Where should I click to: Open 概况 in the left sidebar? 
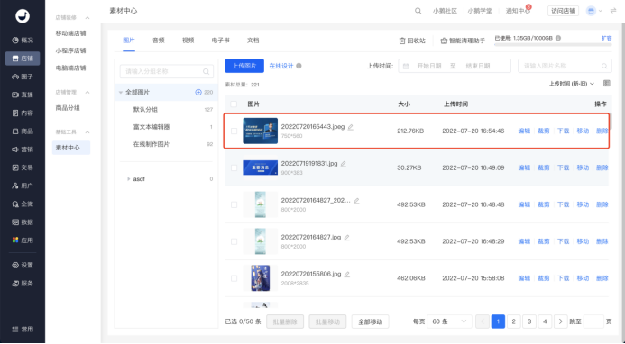[x=23, y=41]
